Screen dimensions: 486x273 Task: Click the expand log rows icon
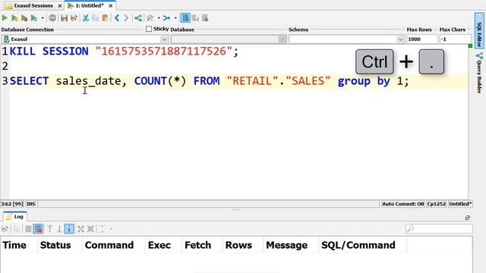[x=80, y=229]
